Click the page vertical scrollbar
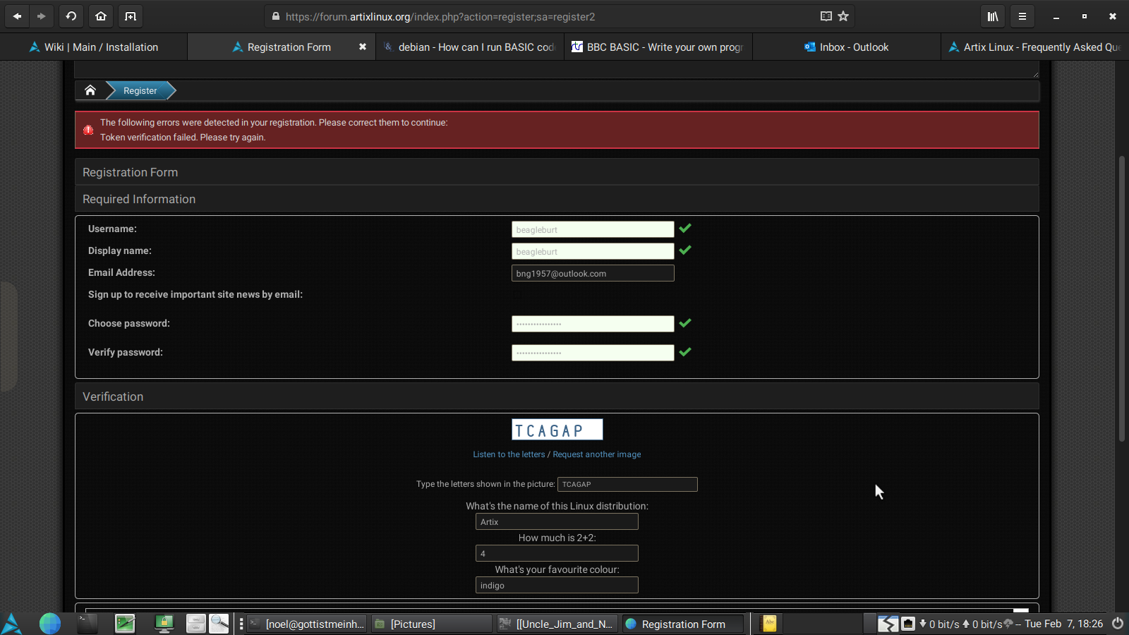 (1121, 298)
